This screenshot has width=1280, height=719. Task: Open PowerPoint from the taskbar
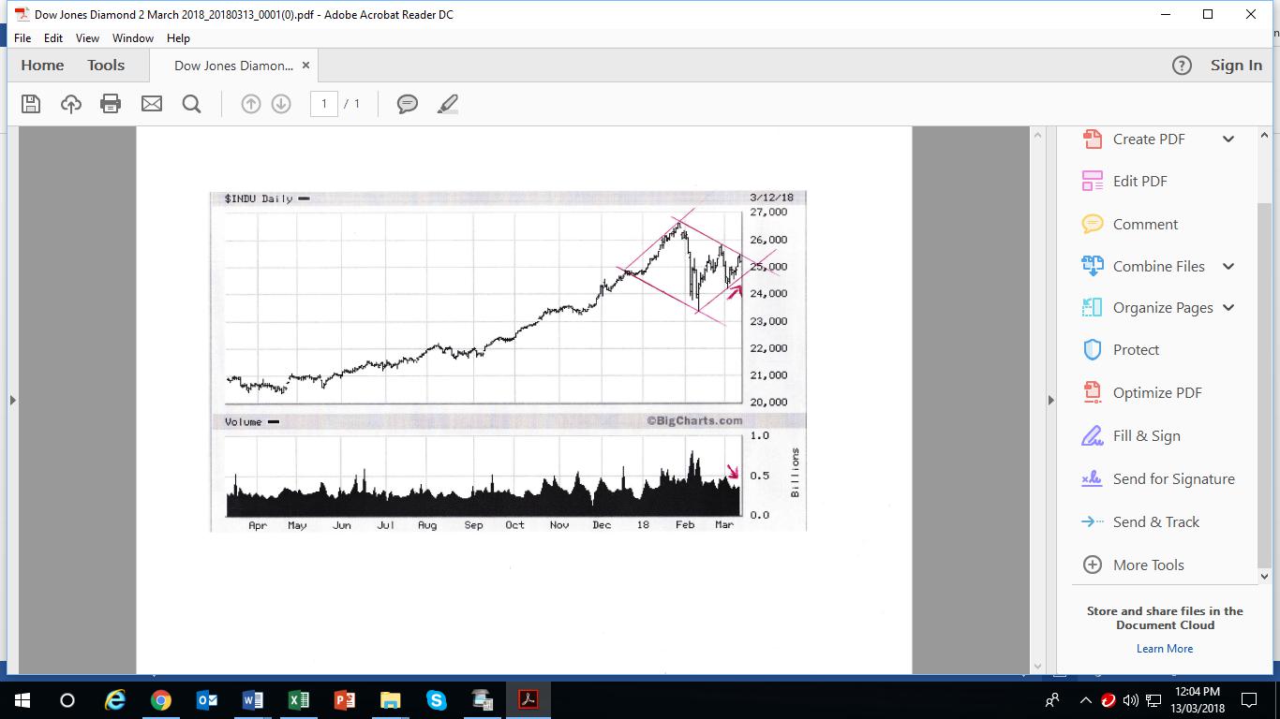click(345, 699)
